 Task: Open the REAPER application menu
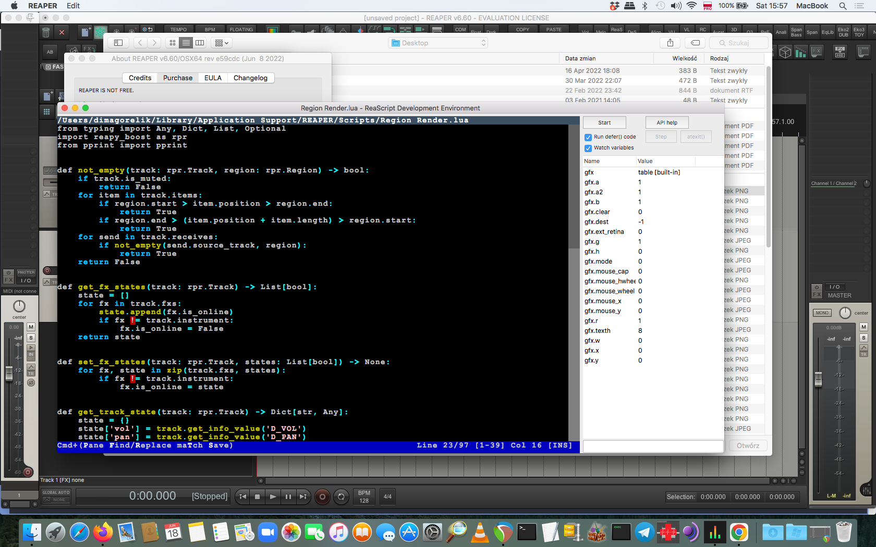coord(43,6)
